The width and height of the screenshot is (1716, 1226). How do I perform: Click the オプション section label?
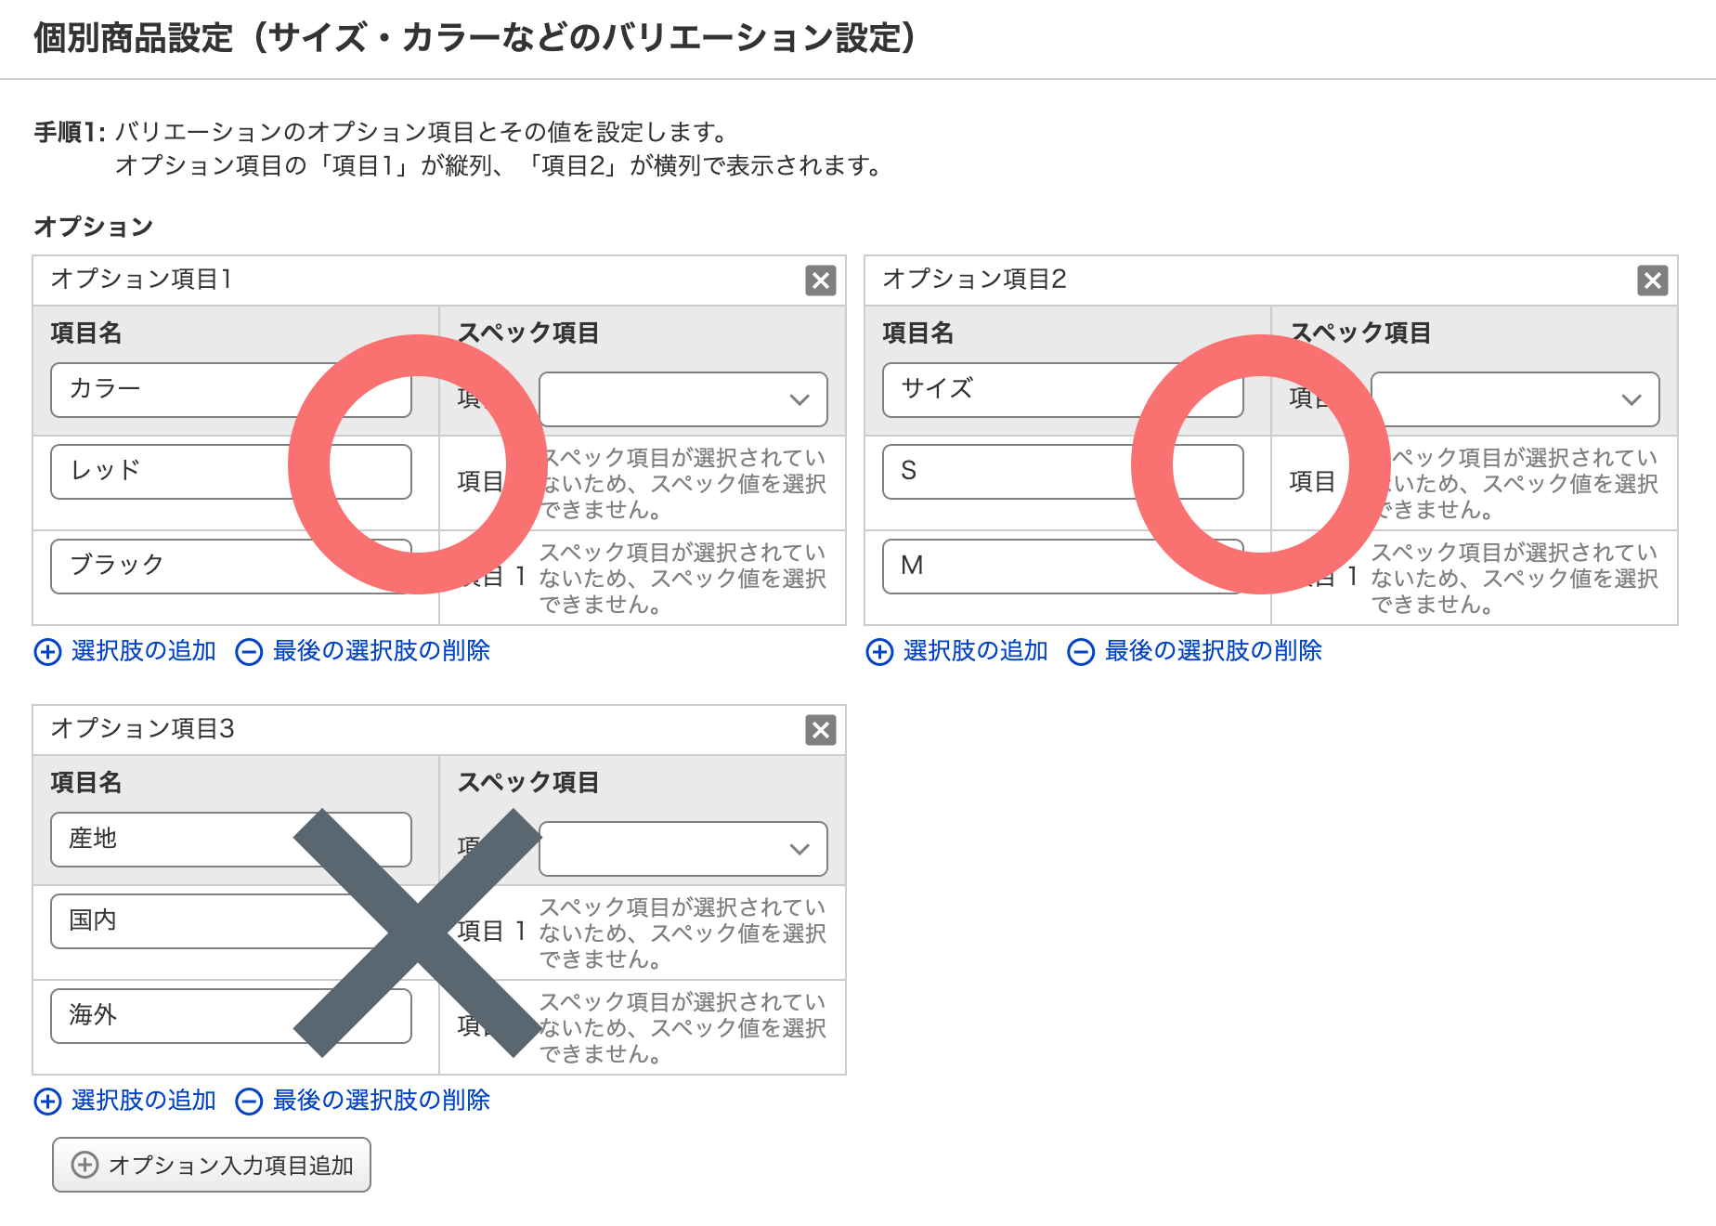(x=93, y=227)
